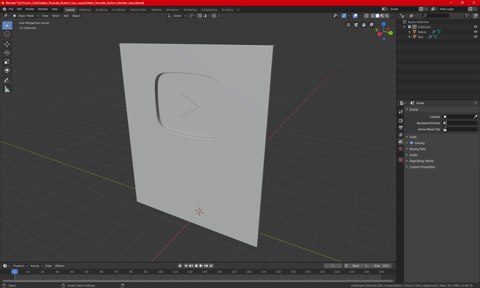The image size is (480, 288).
Task: Expand the Button object tree
Action: click(x=409, y=32)
